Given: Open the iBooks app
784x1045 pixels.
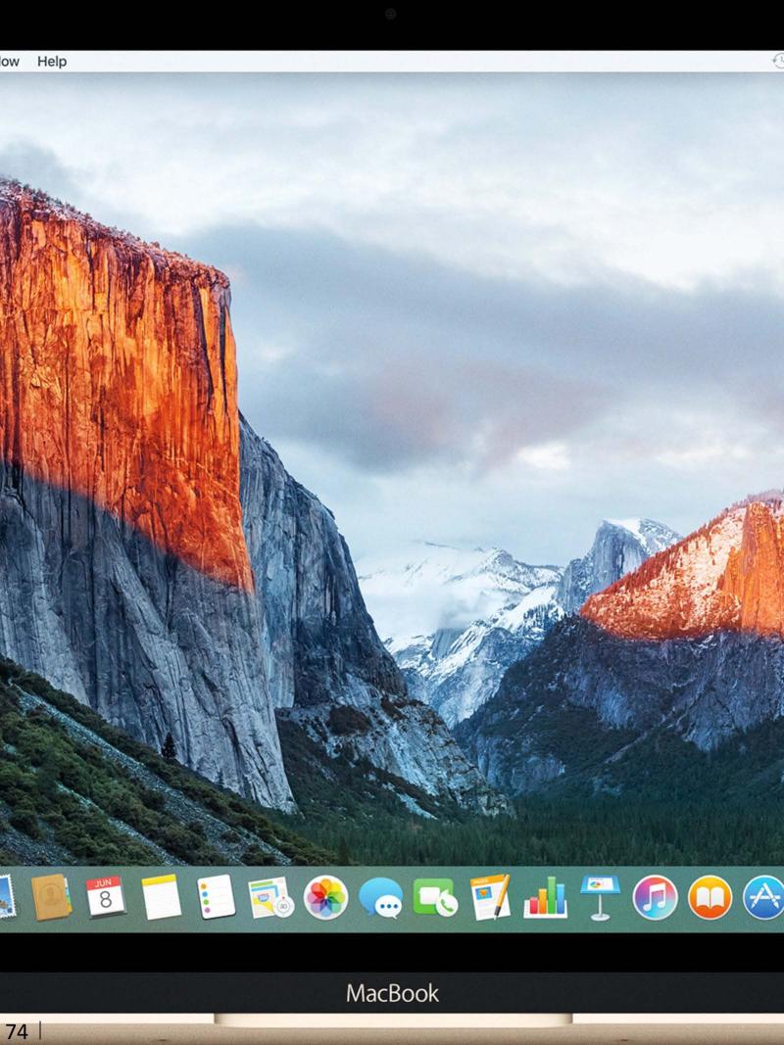Looking at the screenshot, I should pos(710,898).
